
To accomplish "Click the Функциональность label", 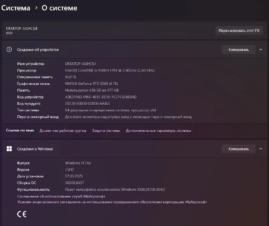I will pos(33,189).
